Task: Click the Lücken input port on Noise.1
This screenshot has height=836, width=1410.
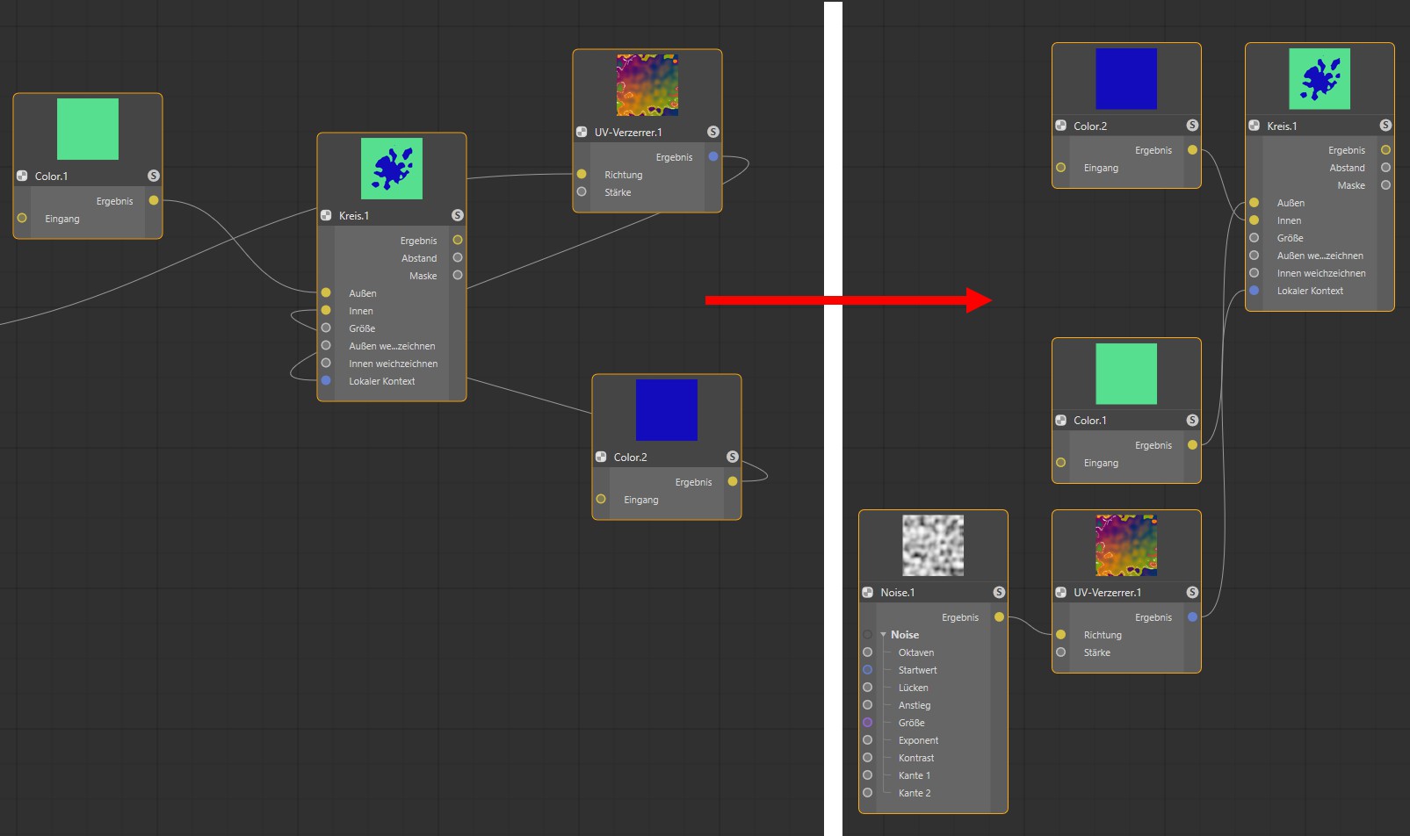Action: pyautogui.click(x=868, y=688)
